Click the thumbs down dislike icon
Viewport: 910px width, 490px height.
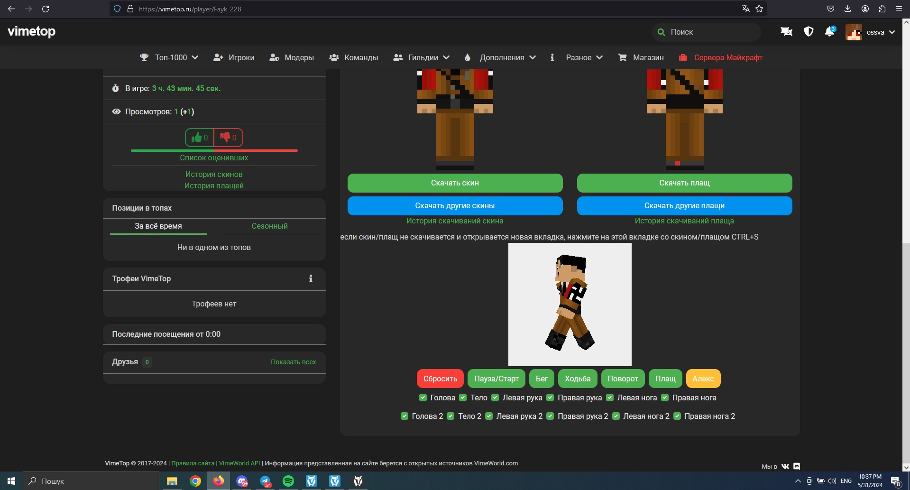[226, 138]
